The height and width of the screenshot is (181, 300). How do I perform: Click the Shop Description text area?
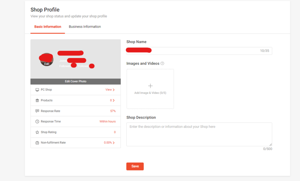pos(199,133)
